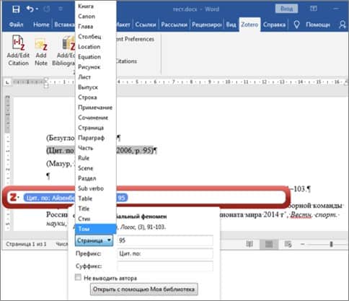Click the Add/Edit Citation icon
349x301 pixels.
tap(18, 43)
